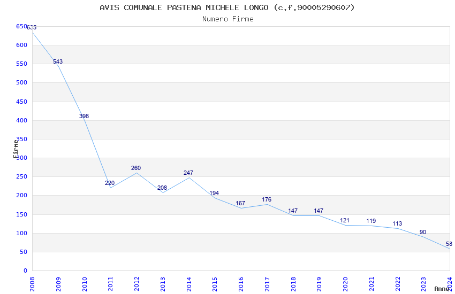Click the y-axis value 50

[24, 252]
